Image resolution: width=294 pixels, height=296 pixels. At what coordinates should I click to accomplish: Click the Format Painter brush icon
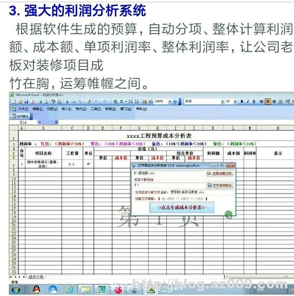[89, 101]
